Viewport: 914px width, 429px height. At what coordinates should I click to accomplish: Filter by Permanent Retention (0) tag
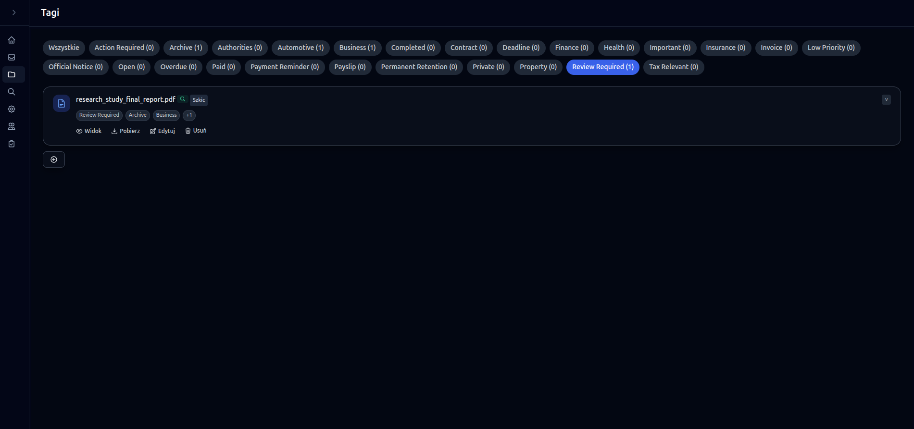coord(419,67)
